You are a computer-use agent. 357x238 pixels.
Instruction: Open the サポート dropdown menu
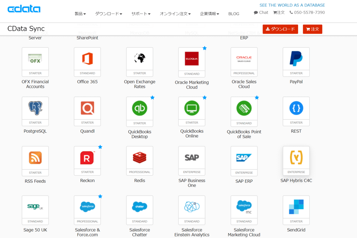[141, 14]
